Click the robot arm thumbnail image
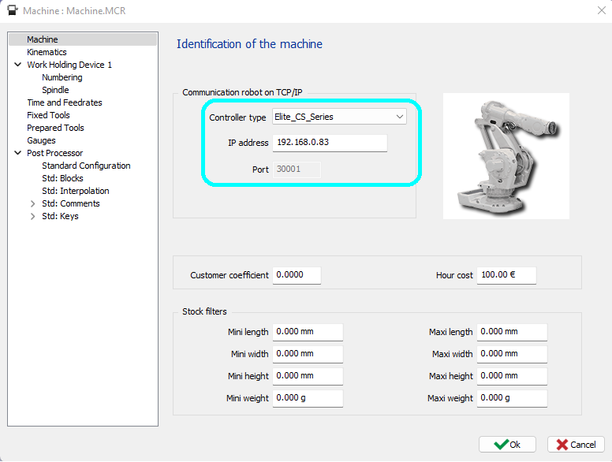 pos(506,155)
